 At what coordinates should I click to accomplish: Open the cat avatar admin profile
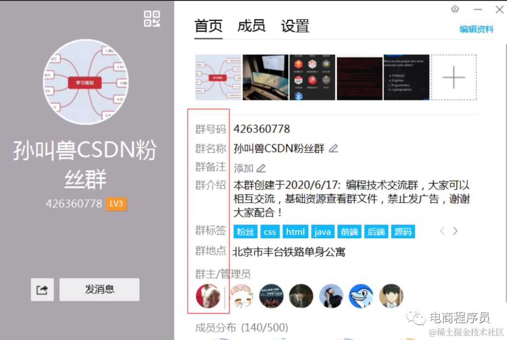[242, 296]
